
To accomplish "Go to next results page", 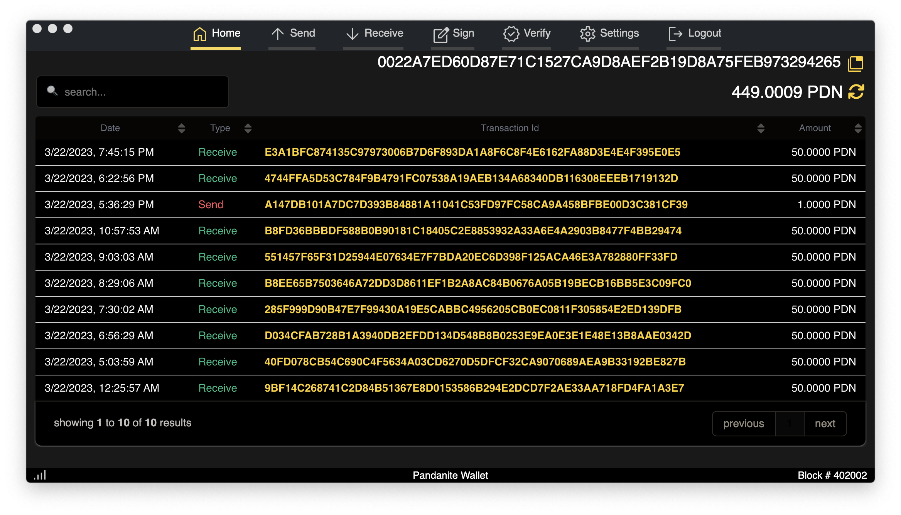I will click(x=825, y=424).
